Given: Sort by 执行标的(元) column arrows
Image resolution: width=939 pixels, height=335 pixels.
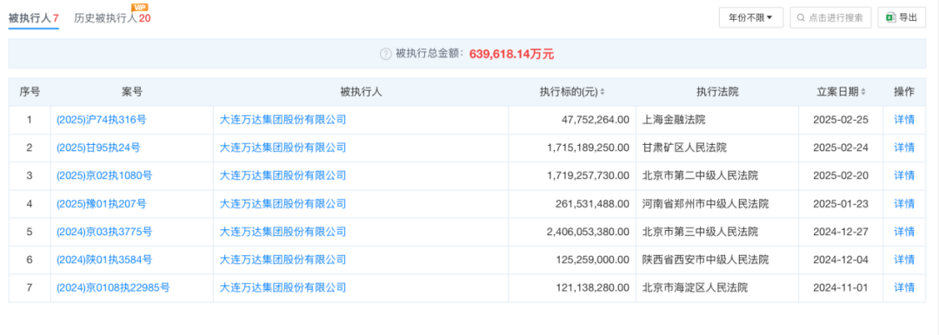Looking at the screenshot, I should 603,92.
